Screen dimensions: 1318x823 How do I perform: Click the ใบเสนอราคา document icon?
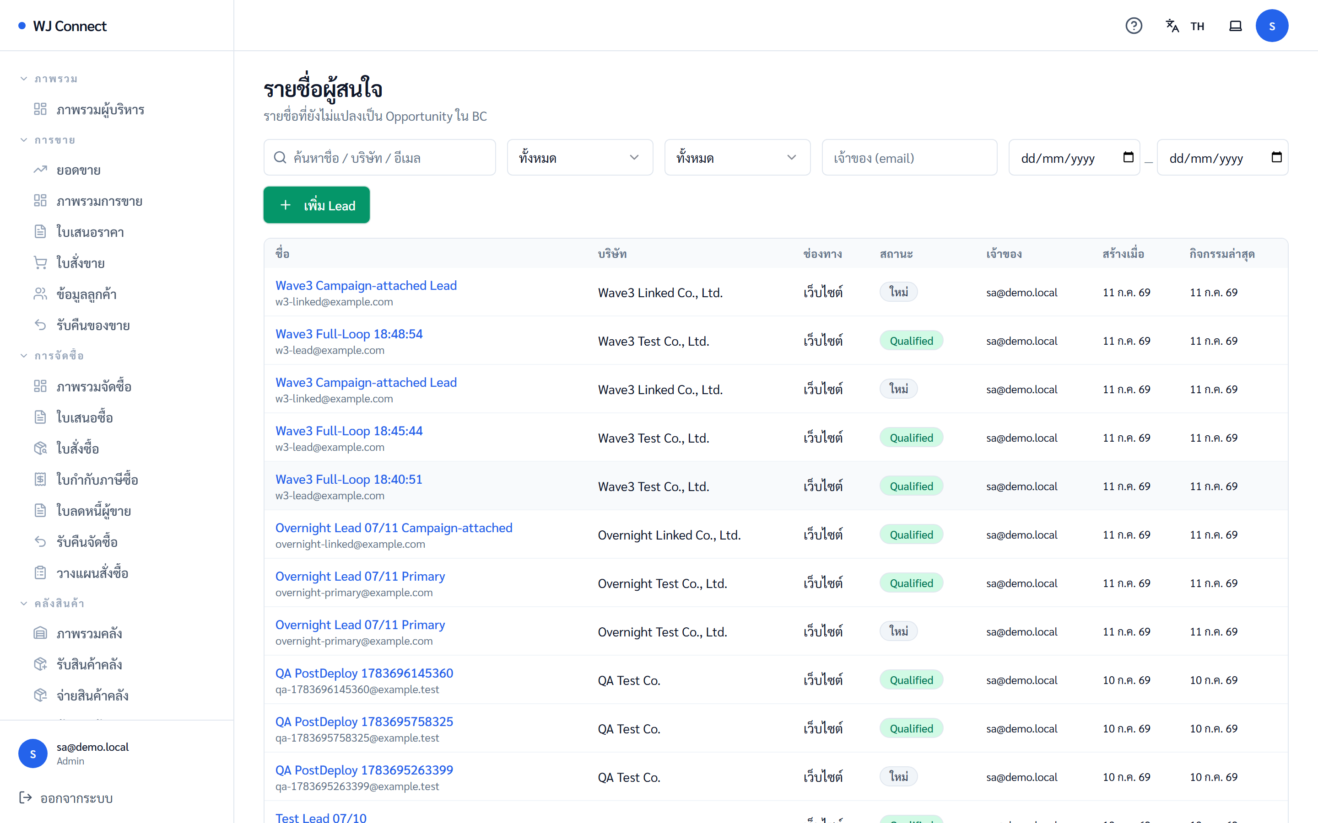pyautogui.click(x=40, y=232)
